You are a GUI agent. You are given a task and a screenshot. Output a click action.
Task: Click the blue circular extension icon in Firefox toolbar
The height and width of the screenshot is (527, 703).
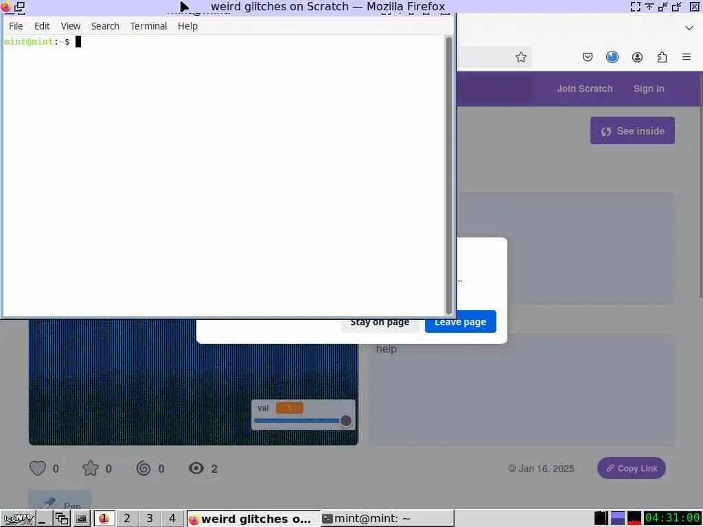(x=612, y=57)
